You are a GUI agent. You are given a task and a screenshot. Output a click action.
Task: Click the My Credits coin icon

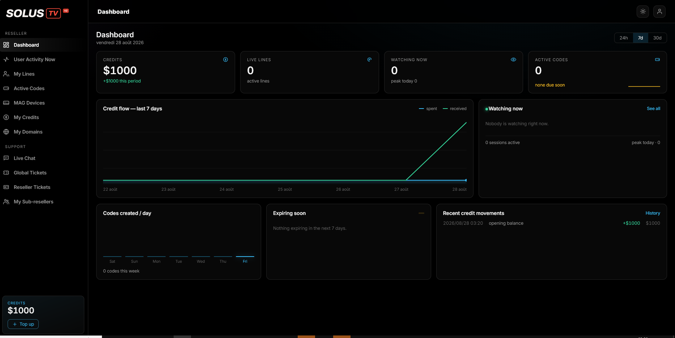(6, 117)
